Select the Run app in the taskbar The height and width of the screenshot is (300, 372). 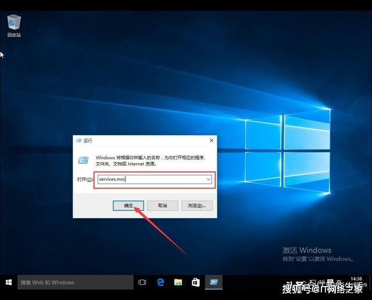pyautogui.click(x=214, y=282)
